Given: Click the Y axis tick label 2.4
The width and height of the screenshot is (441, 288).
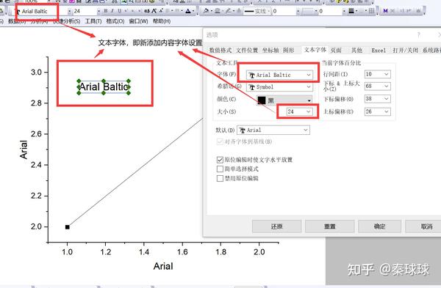Looking at the screenshot, I should click(x=37, y=165).
